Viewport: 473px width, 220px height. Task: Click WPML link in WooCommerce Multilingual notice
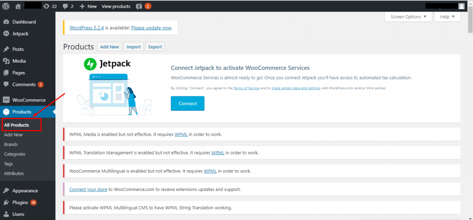(x=210, y=171)
